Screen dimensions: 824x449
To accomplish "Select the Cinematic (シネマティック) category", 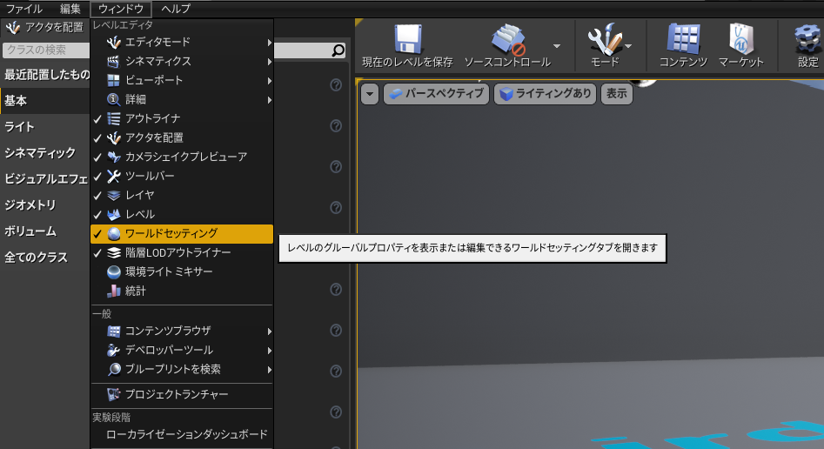I will tap(45, 153).
